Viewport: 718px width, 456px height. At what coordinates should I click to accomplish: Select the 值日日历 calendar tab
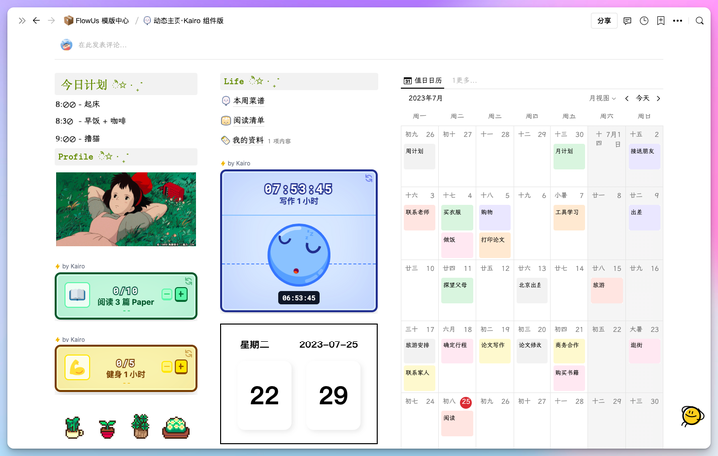click(423, 80)
